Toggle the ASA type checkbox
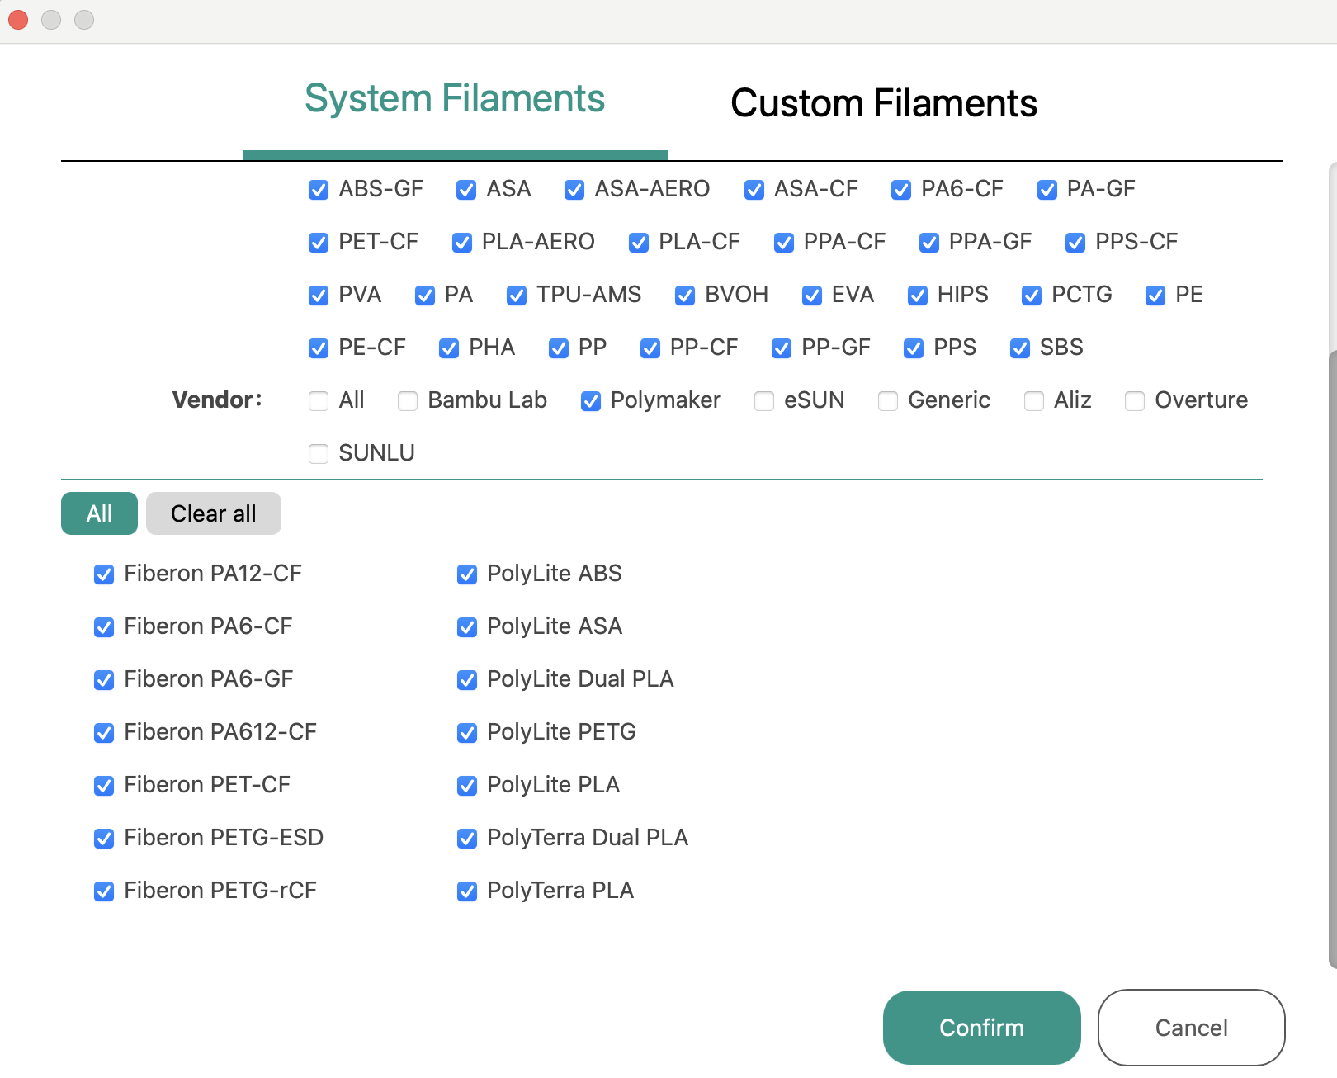This screenshot has height=1078, width=1337. 466,190
